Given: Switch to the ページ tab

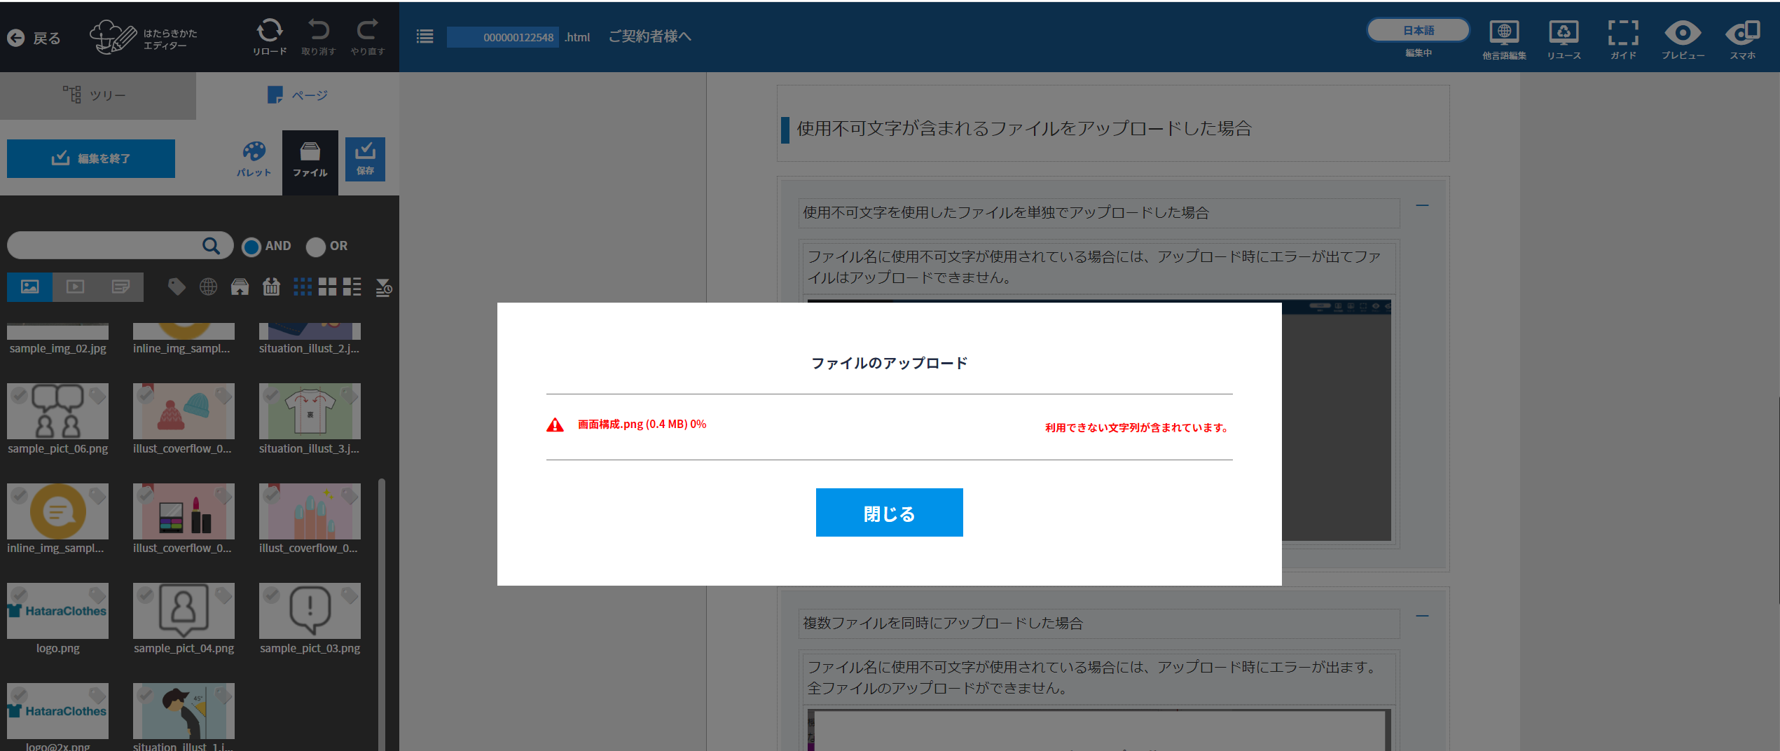Looking at the screenshot, I should tap(298, 95).
